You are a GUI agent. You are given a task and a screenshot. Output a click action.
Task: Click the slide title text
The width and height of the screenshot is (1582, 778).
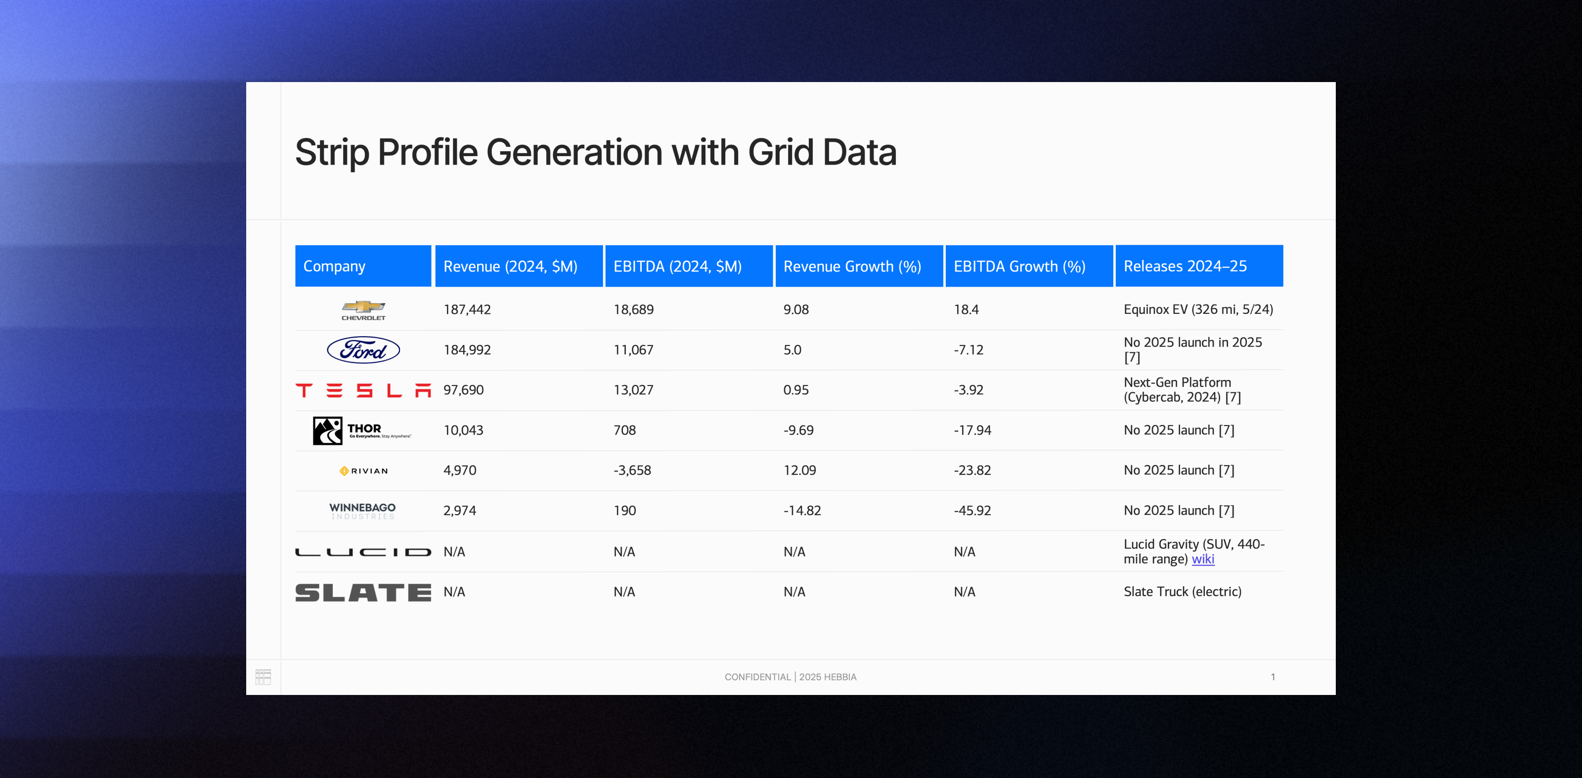point(596,152)
